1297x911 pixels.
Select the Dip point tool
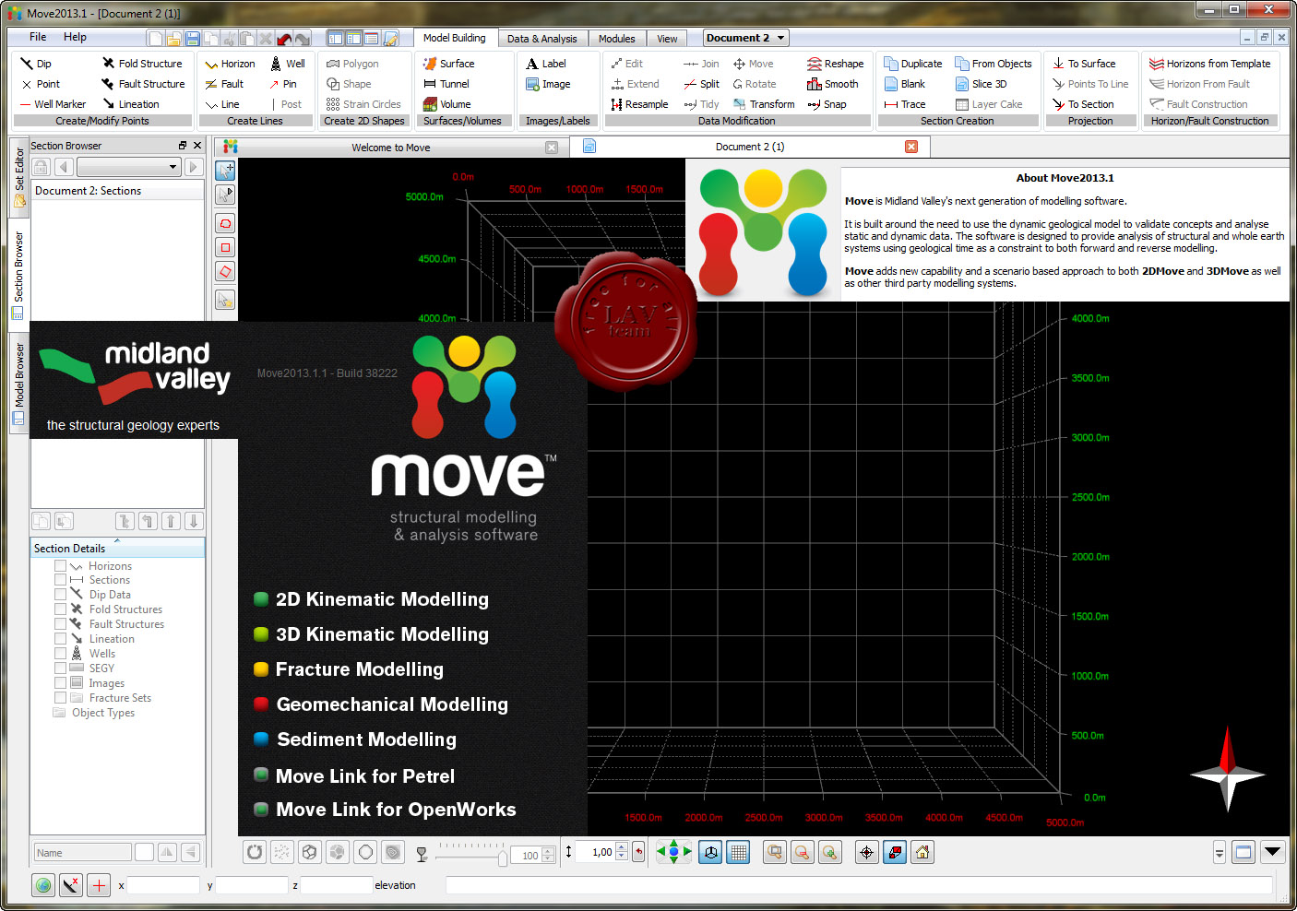[36, 64]
